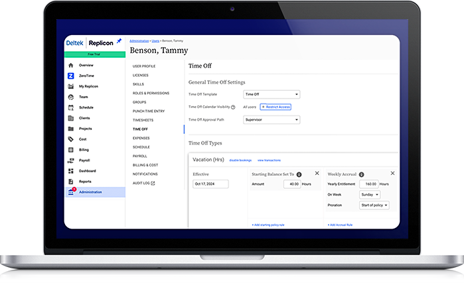Click the Yearly Entitlement hours field
This screenshot has width=464, height=283.
click(x=368, y=184)
